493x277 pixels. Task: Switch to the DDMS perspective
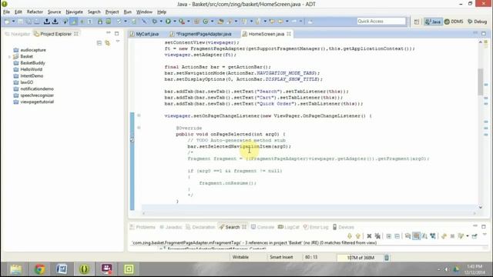click(x=454, y=22)
